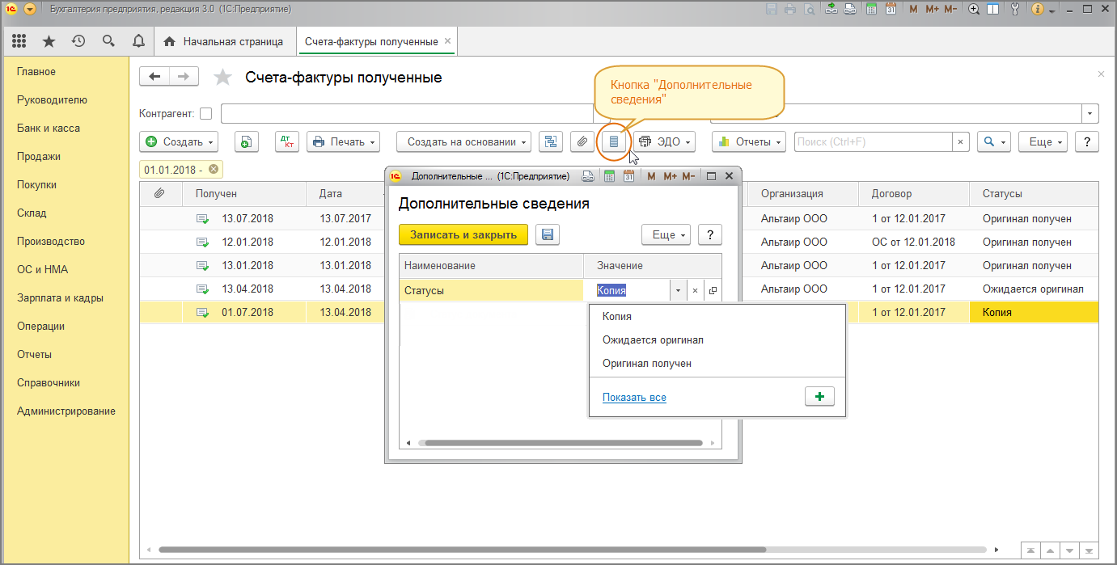Viewport: 1117px width, 565px height.
Task: Open Покупки section in sidebar
Action: click(x=36, y=184)
